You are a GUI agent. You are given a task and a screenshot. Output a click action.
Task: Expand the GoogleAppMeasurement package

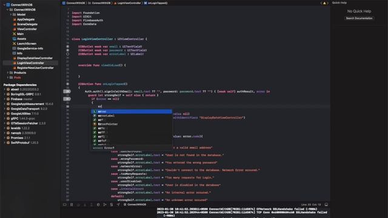tap(5, 104)
